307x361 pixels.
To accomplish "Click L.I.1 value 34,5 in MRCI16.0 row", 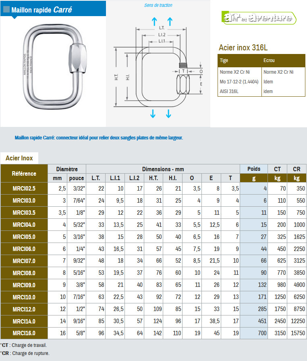I will click(118, 333).
